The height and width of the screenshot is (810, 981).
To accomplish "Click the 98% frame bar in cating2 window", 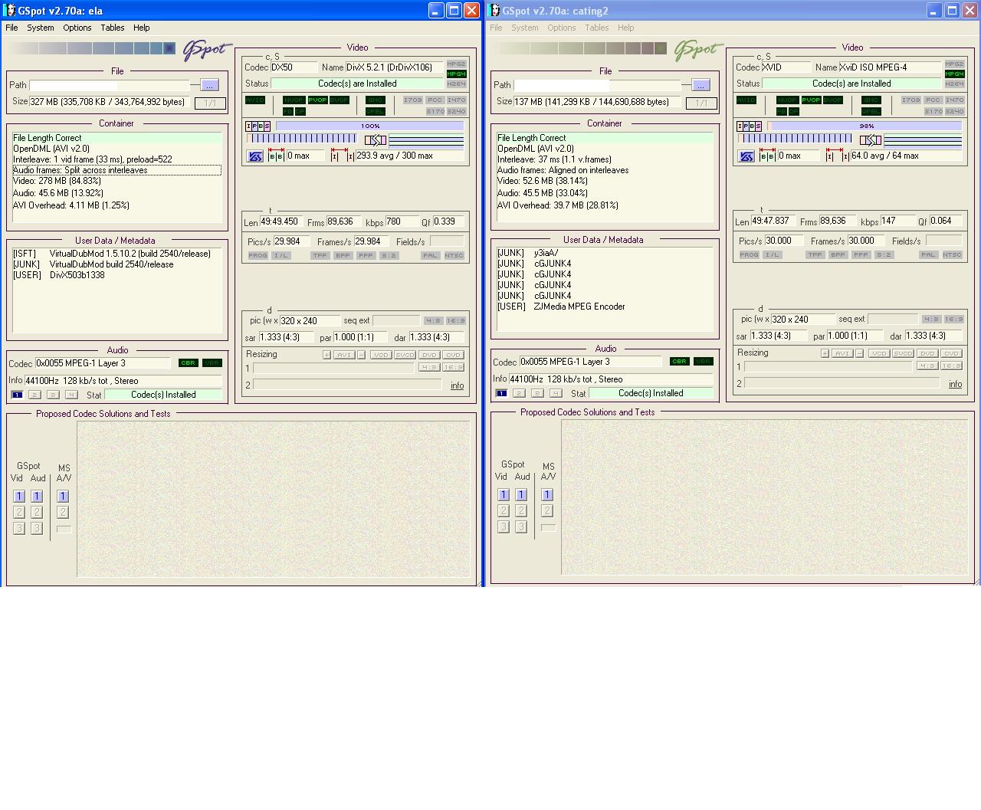I will tap(866, 126).
